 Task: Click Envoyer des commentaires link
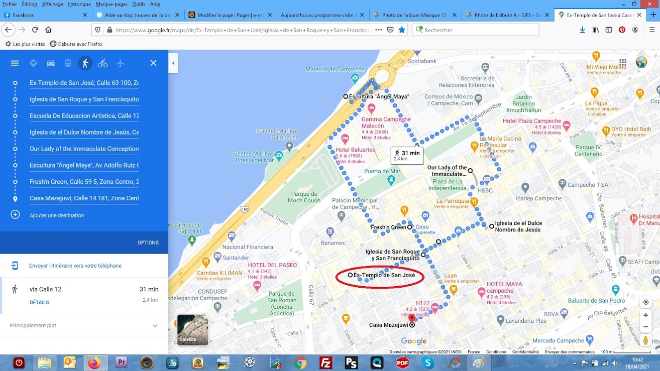[x=570, y=352]
